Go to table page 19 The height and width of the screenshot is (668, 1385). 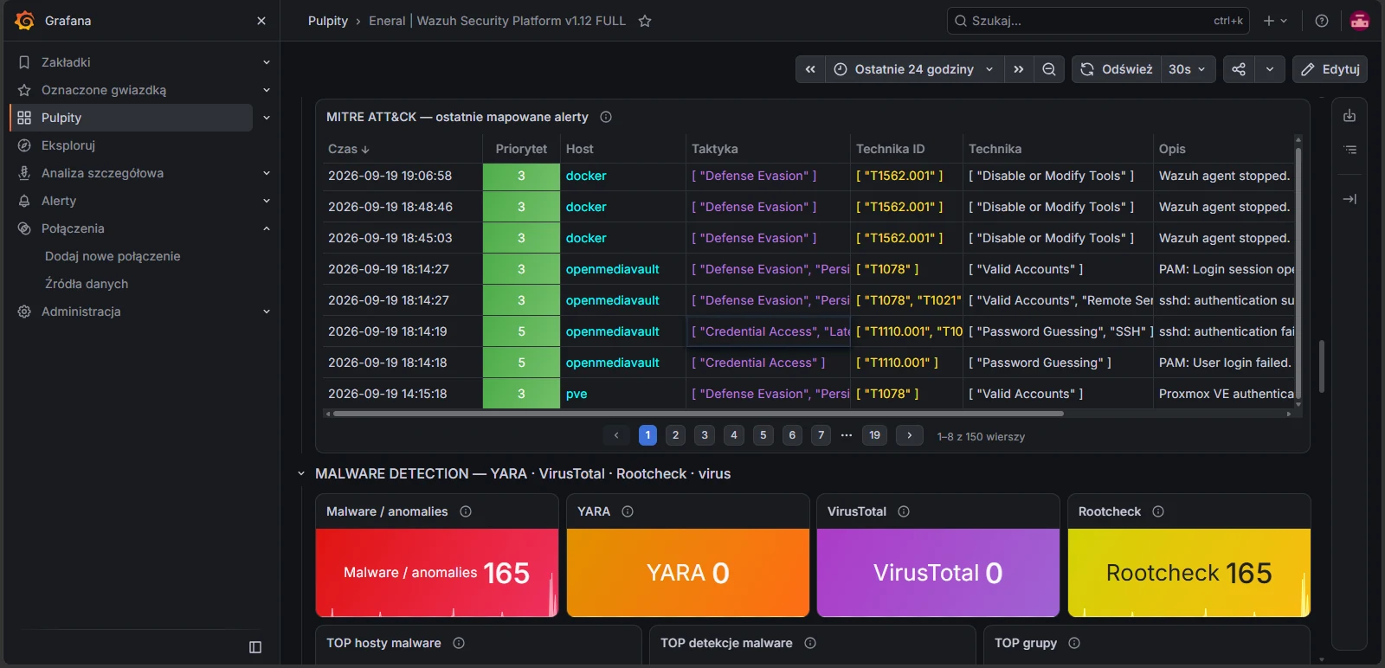(874, 435)
